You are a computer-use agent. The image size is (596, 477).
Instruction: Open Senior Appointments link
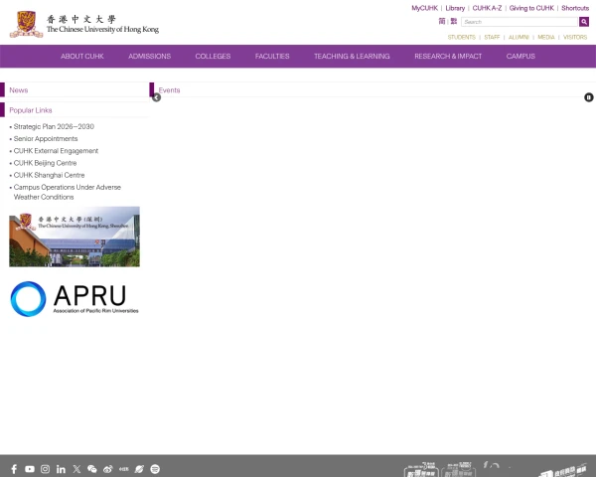coord(46,139)
